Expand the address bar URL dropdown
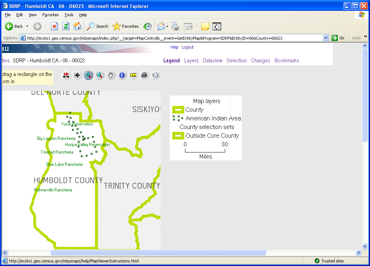370x266 pixels. [x=326, y=38]
